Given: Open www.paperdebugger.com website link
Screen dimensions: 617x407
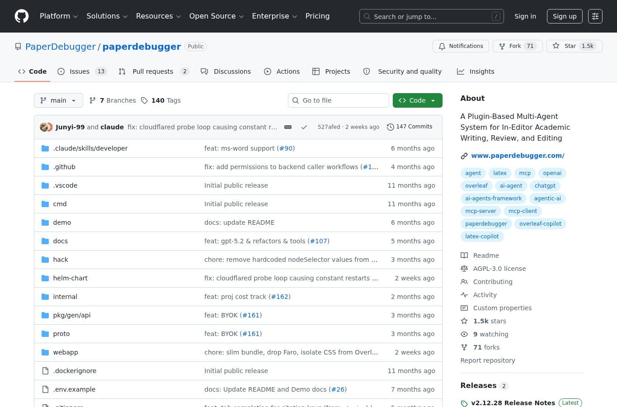Looking at the screenshot, I should coord(518,156).
